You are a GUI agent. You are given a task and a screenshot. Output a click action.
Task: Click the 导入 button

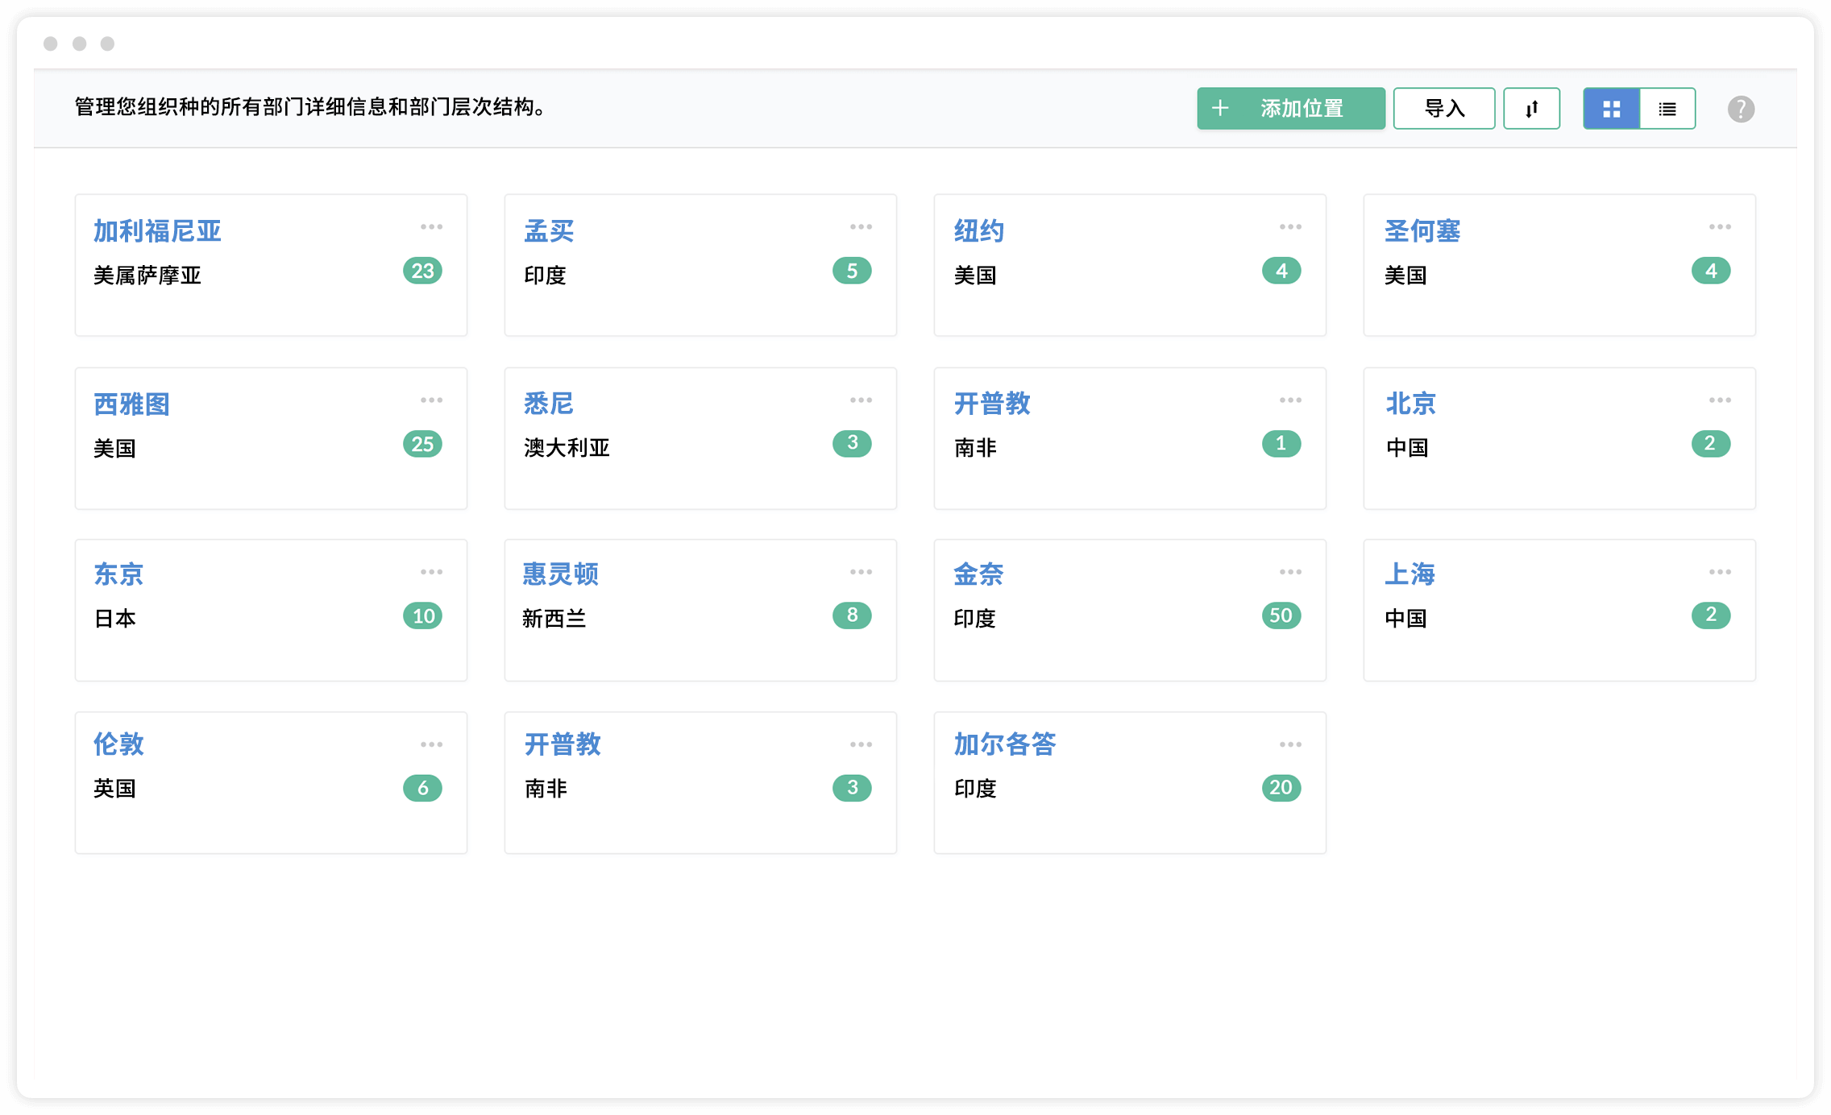tap(1443, 109)
